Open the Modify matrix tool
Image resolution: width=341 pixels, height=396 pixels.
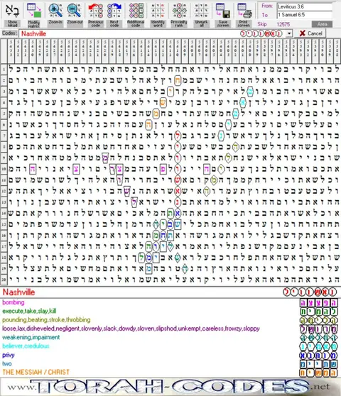[x=33, y=11]
